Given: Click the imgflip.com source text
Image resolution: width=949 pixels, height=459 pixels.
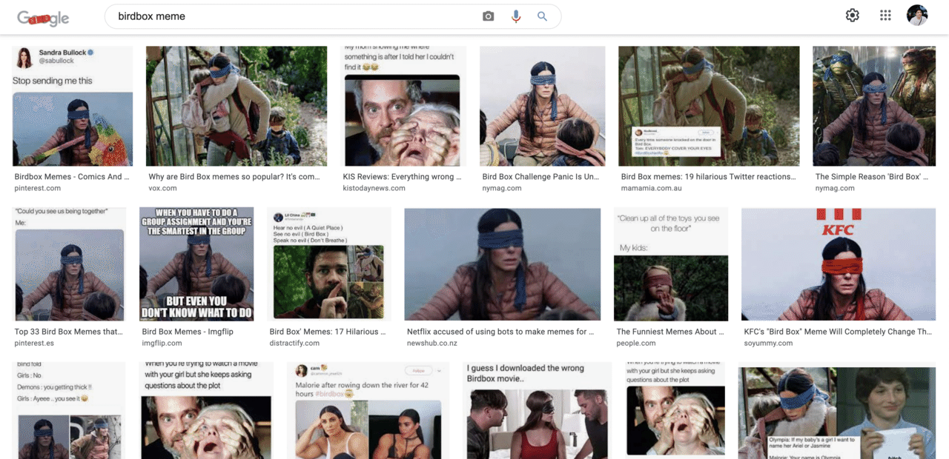Looking at the screenshot, I should pos(162,343).
